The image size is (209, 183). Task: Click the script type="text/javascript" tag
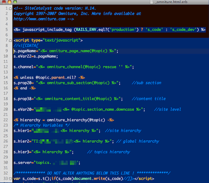[x=48, y=40]
